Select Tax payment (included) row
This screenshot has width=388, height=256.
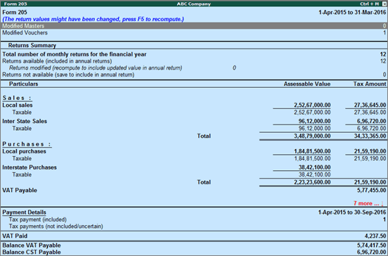coord(194,219)
